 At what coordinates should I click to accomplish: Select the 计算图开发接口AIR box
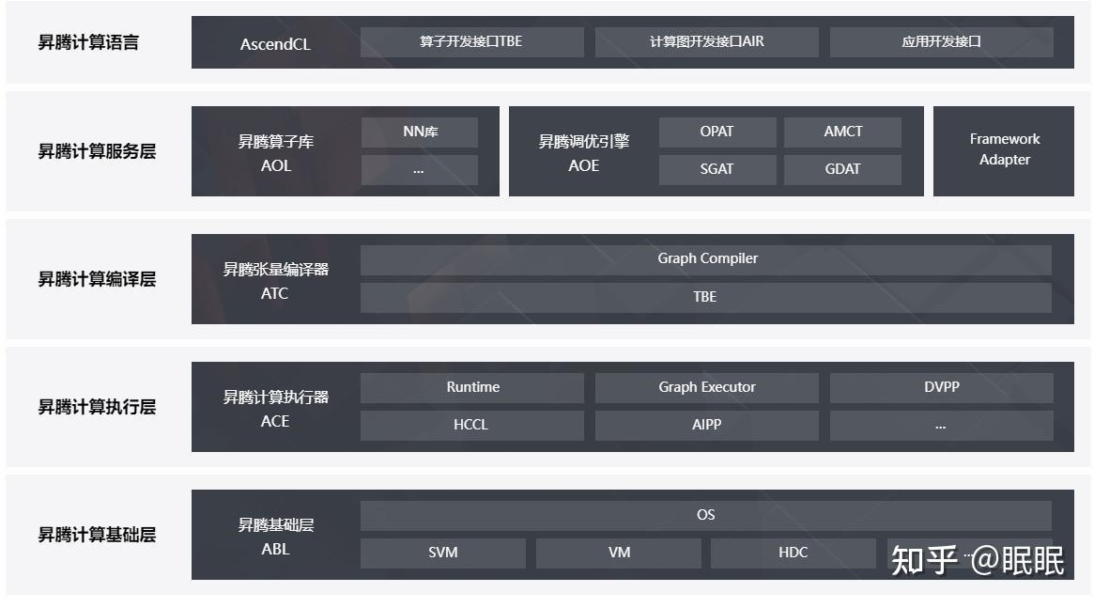click(x=706, y=42)
